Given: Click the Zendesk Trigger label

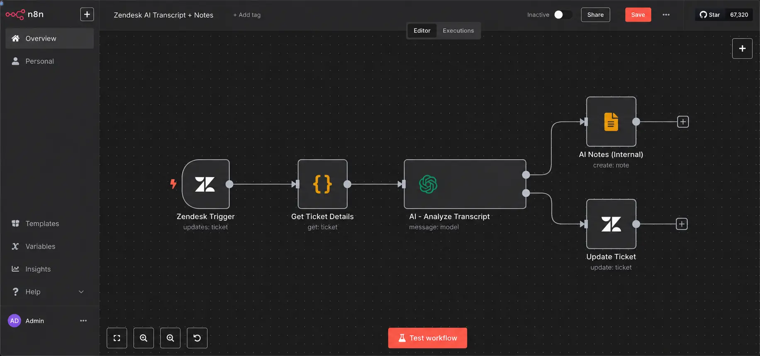Looking at the screenshot, I should coord(205,217).
